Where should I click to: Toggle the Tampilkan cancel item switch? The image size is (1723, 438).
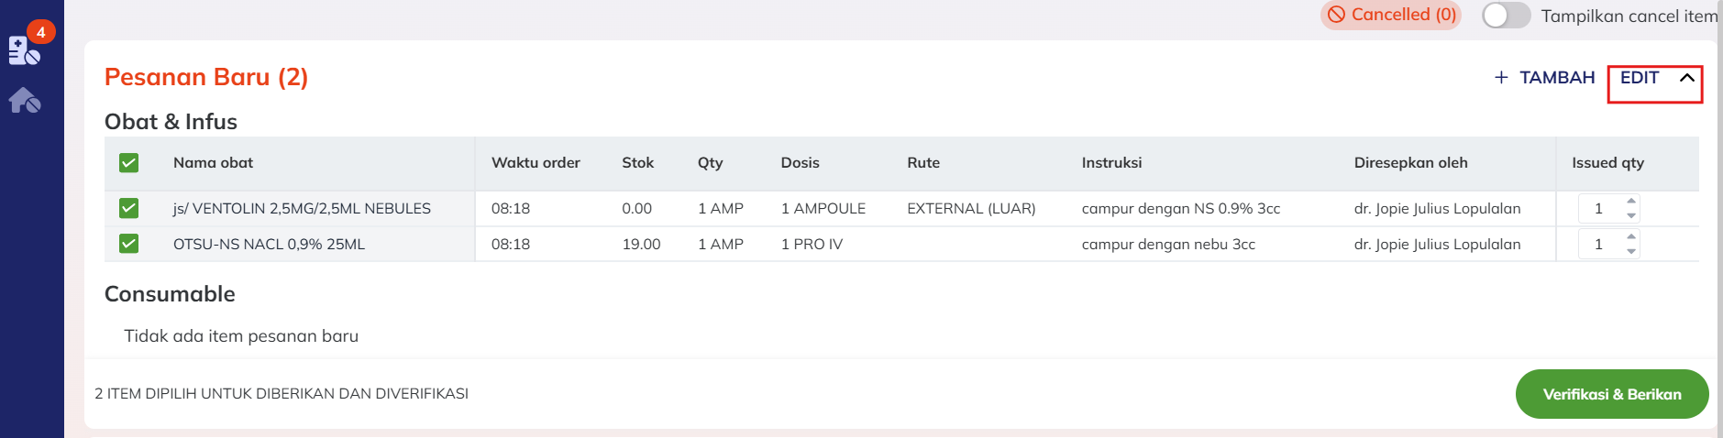[x=1506, y=16]
